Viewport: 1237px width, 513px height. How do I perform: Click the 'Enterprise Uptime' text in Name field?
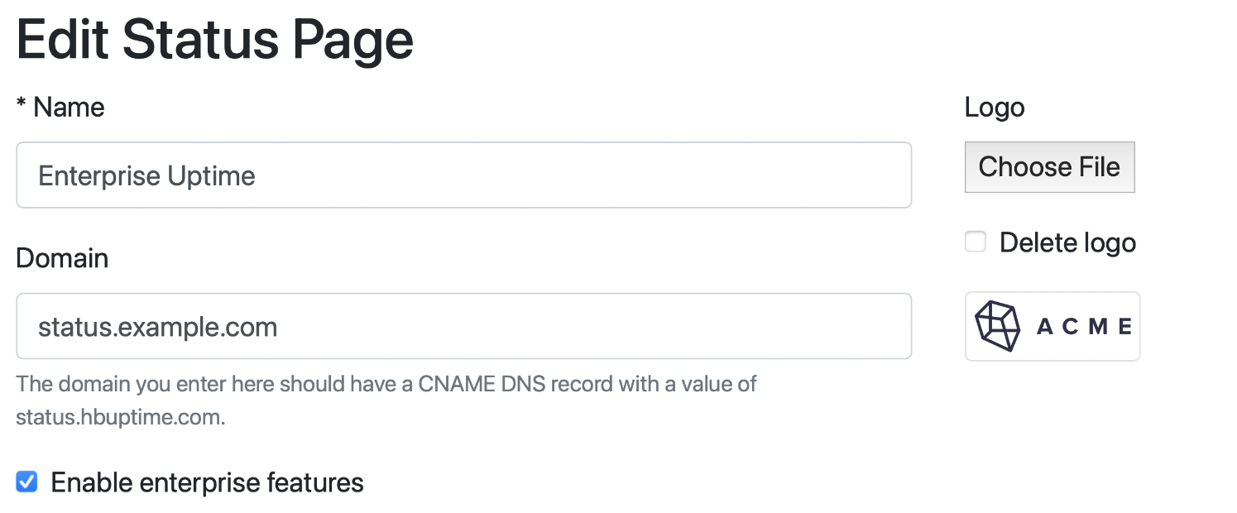click(147, 176)
